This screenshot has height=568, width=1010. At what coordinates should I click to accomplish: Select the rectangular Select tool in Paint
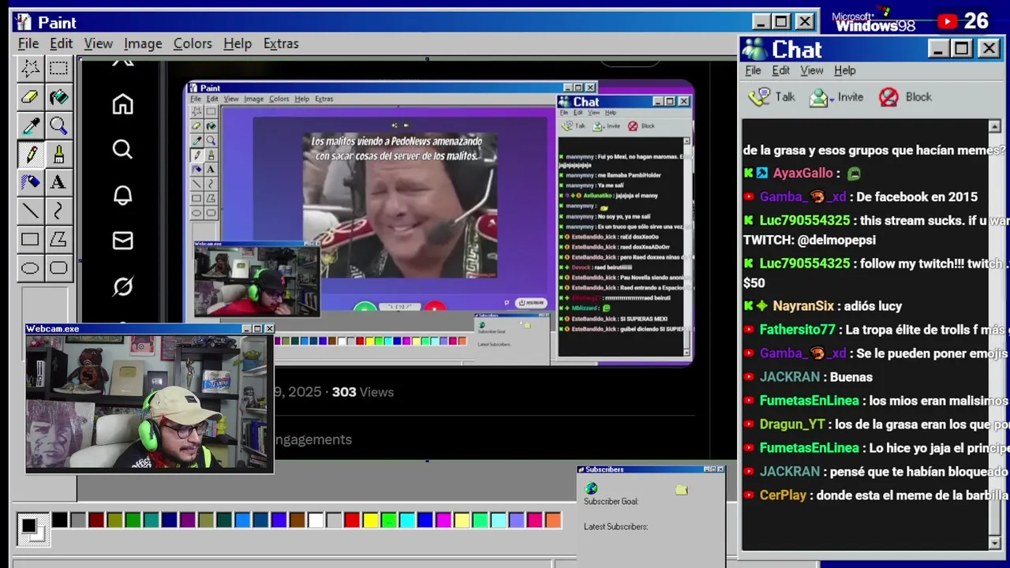tap(58, 68)
